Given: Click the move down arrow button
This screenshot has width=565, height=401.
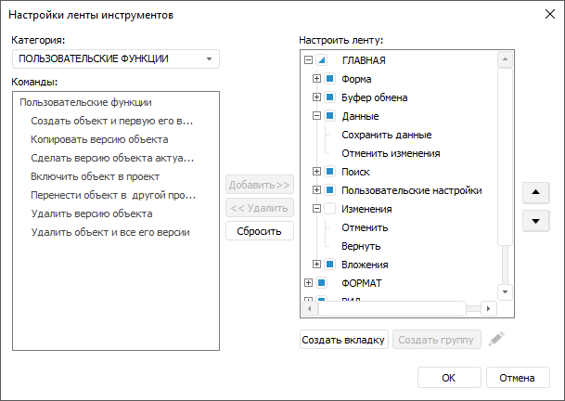Looking at the screenshot, I should point(535,221).
